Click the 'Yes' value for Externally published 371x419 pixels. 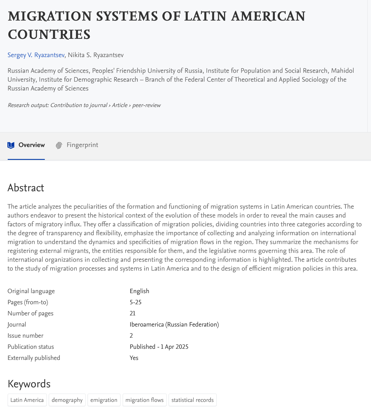134,358
